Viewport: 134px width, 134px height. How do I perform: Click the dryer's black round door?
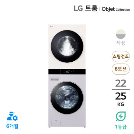pyautogui.click(x=67, y=46)
